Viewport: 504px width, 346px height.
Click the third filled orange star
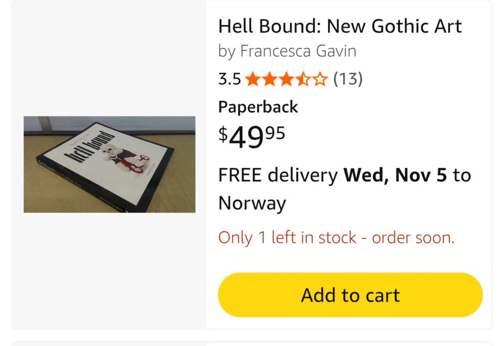point(286,80)
